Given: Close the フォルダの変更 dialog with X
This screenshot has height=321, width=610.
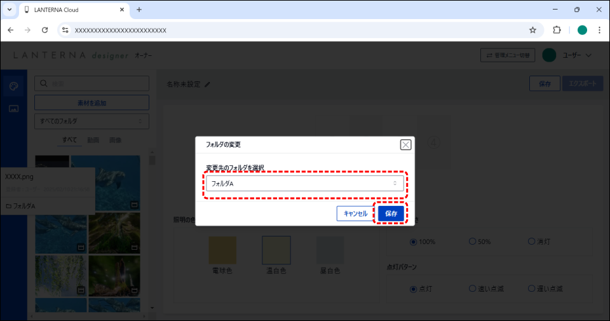Looking at the screenshot, I should point(405,145).
